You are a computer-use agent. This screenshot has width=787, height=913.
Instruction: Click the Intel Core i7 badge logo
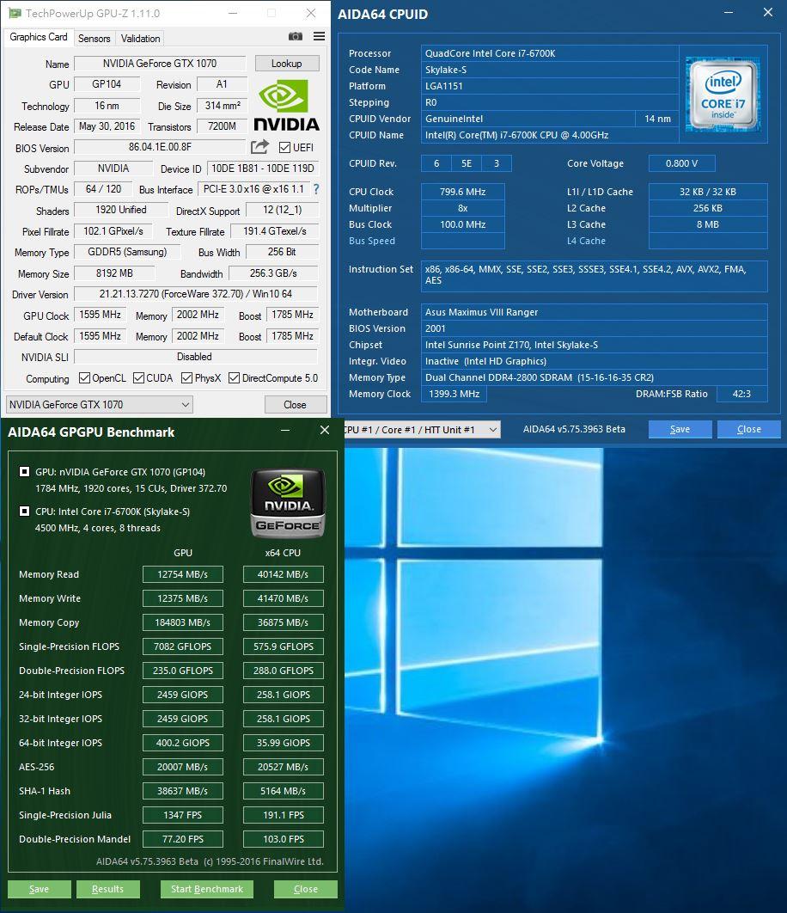click(x=723, y=94)
